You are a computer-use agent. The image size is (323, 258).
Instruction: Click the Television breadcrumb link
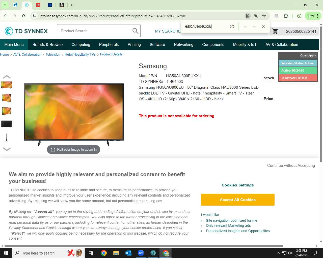click(53, 55)
